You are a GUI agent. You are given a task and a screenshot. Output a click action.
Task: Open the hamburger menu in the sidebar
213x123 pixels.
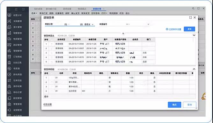pyautogui.click(x=9, y=9)
